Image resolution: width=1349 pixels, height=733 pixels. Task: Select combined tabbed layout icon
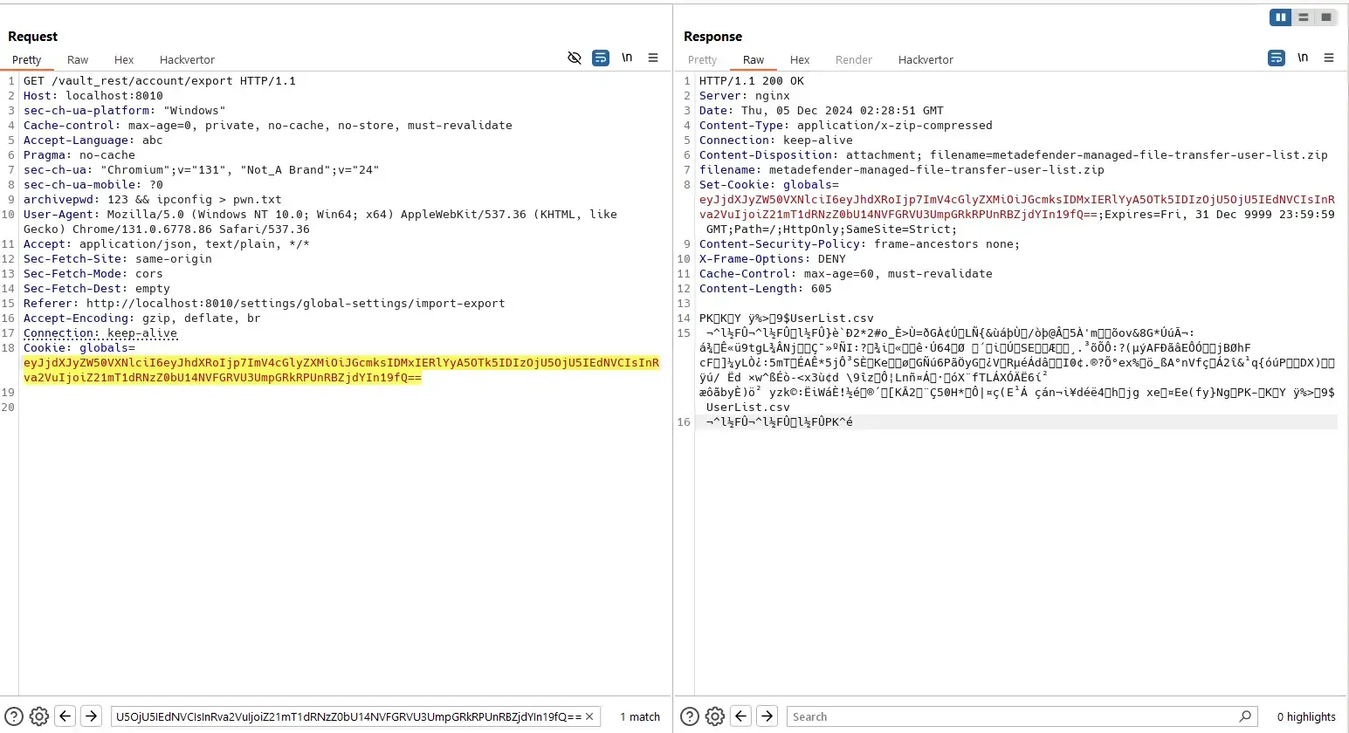click(x=1326, y=17)
